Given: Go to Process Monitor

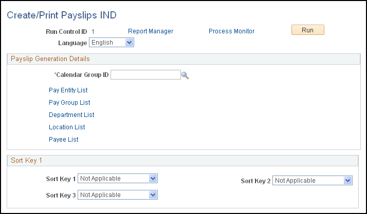Looking at the screenshot, I should (x=231, y=31).
